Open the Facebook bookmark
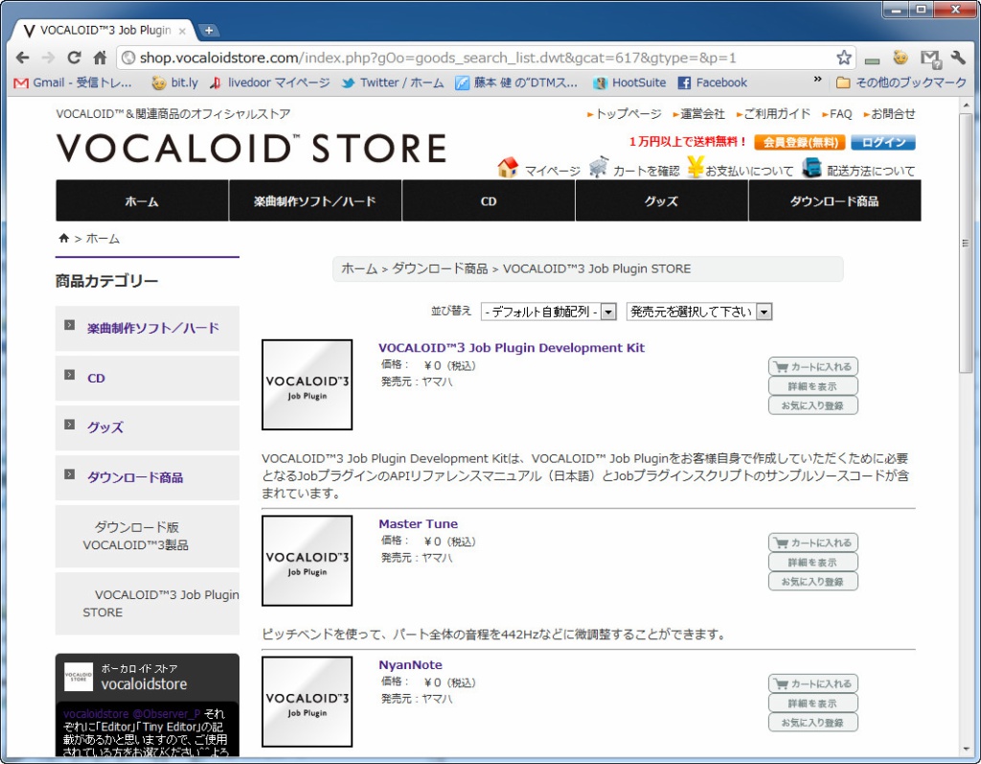 pyautogui.click(x=713, y=82)
